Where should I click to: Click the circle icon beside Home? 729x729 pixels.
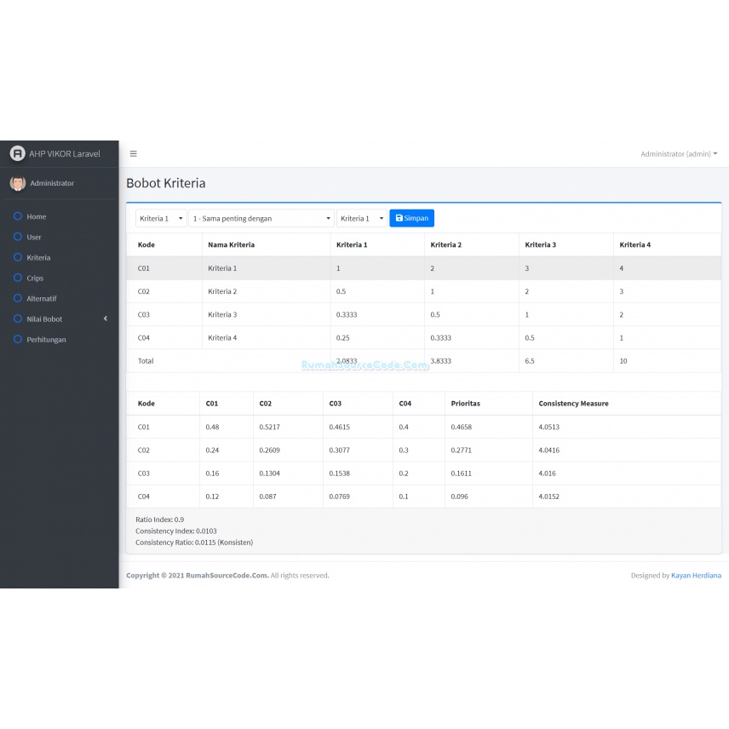coord(18,216)
